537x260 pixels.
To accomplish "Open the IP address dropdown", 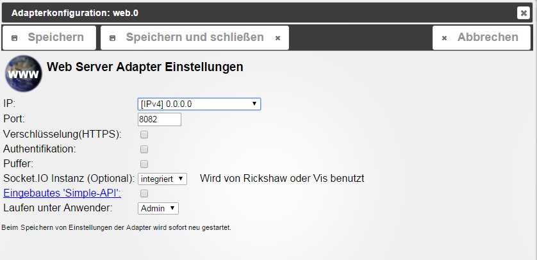I will pyautogui.click(x=199, y=104).
